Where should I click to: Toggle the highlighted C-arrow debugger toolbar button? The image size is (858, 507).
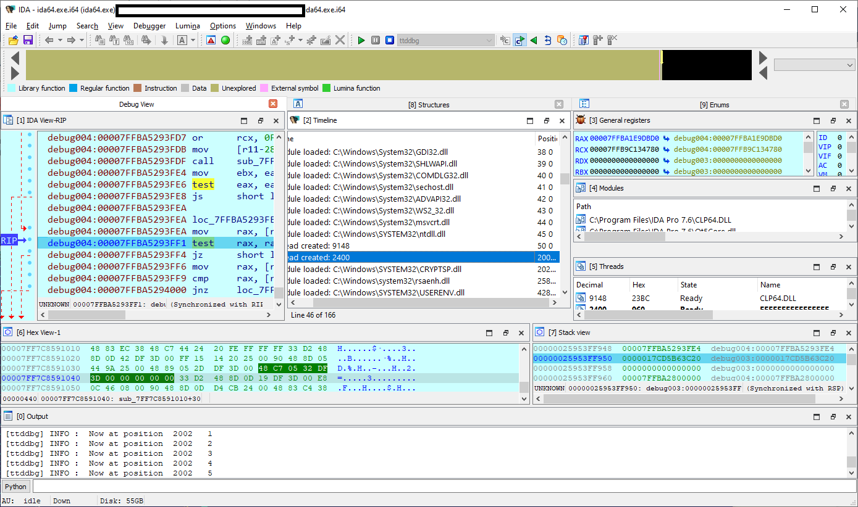[519, 40]
